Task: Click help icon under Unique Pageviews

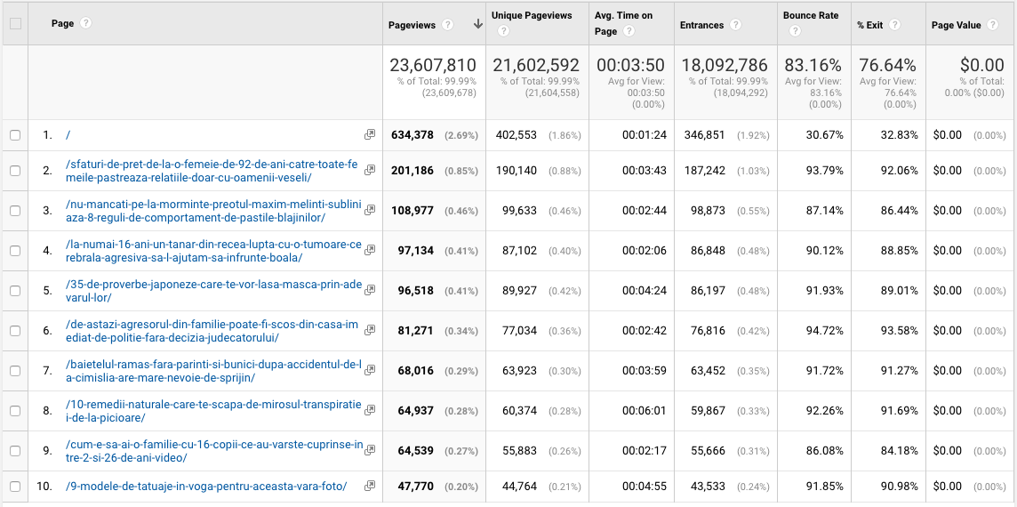Action: click(503, 31)
